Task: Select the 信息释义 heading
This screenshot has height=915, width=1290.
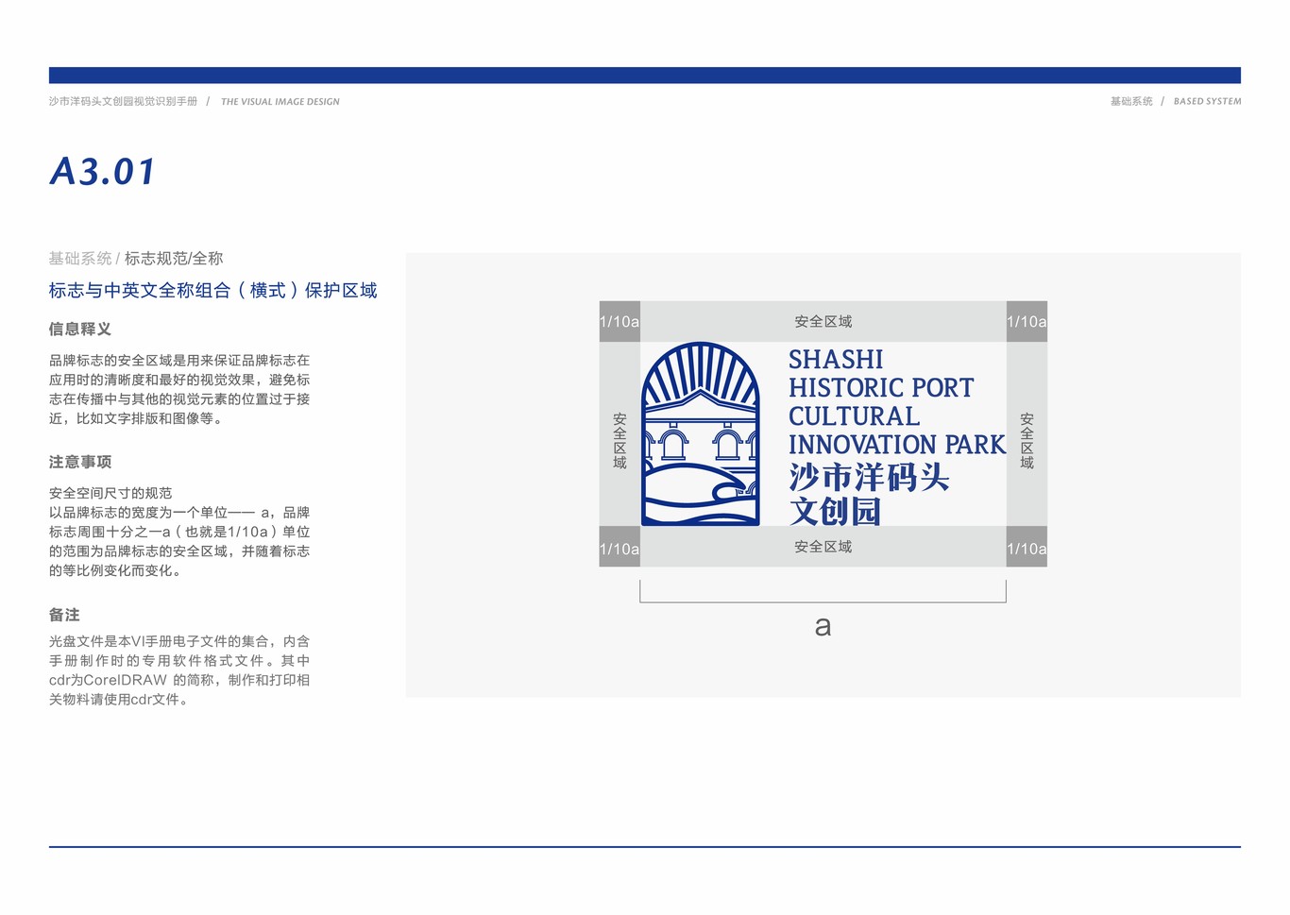Action: tap(80, 329)
